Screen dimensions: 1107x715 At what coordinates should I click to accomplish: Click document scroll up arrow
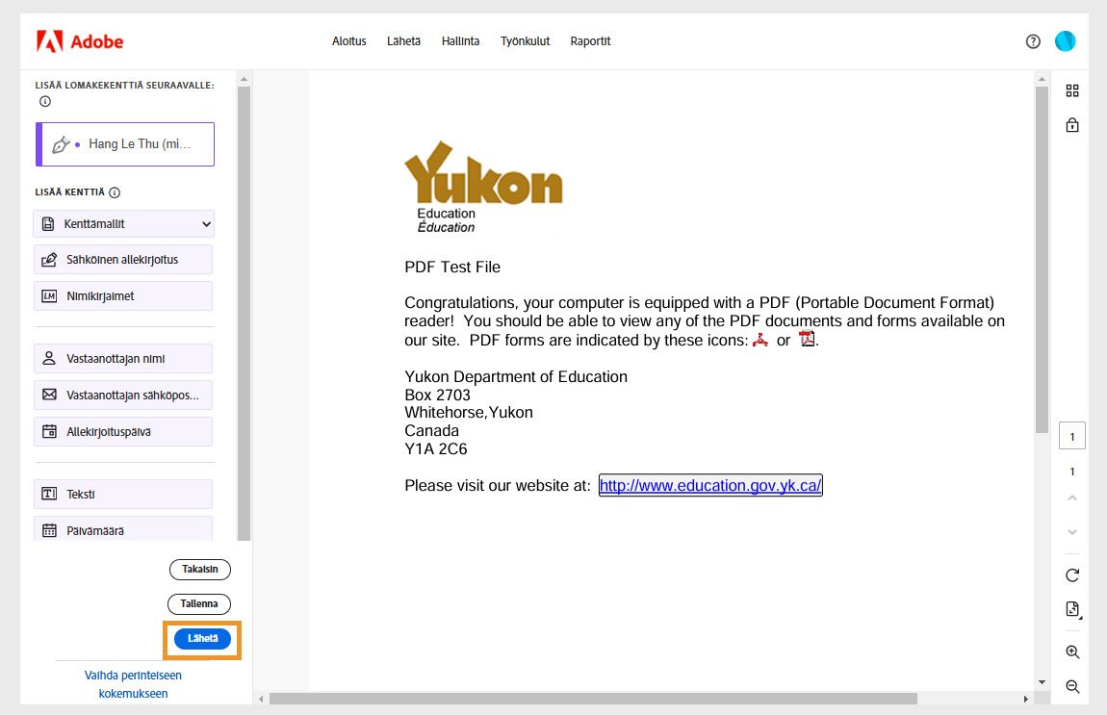1042,79
